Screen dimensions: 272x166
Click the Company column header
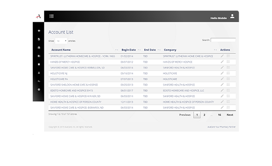[x=170, y=50]
